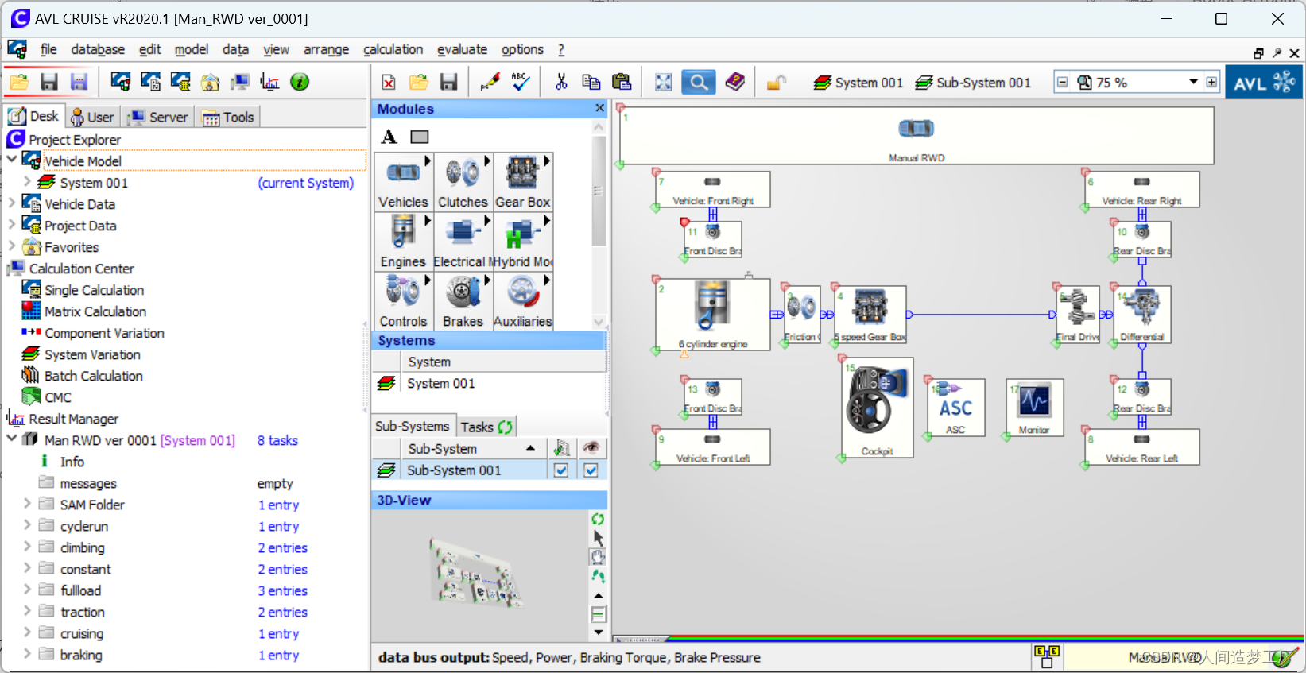Viewport: 1306px width, 673px height.
Task: Close the Modules panel
Action: pyautogui.click(x=599, y=108)
